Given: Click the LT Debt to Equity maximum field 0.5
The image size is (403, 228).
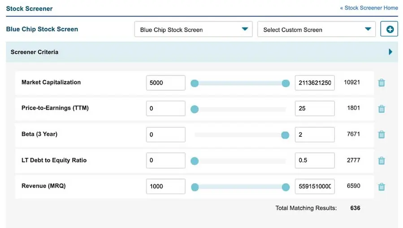Looking at the screenshot, I should point(314,160).
